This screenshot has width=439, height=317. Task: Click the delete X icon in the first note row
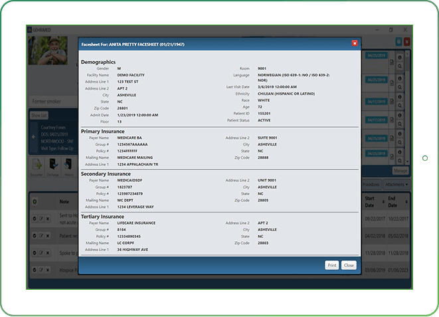click(x=48, y=217)
